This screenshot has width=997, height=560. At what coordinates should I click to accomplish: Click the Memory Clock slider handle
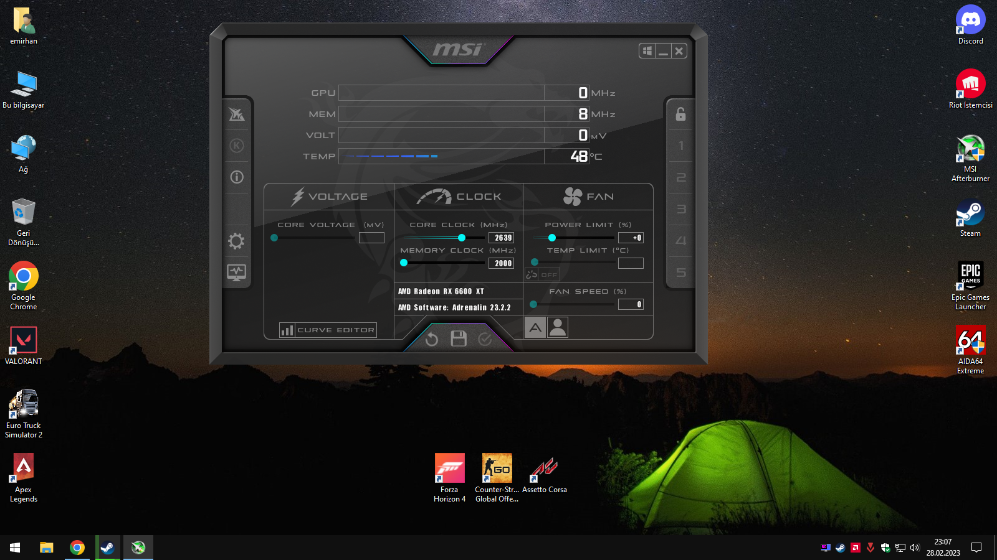click(404, 263)
